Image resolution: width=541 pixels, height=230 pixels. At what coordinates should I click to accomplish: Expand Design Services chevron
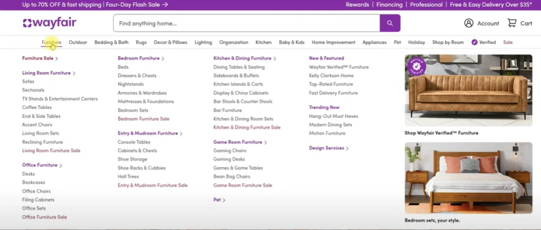tap(347, 148)
